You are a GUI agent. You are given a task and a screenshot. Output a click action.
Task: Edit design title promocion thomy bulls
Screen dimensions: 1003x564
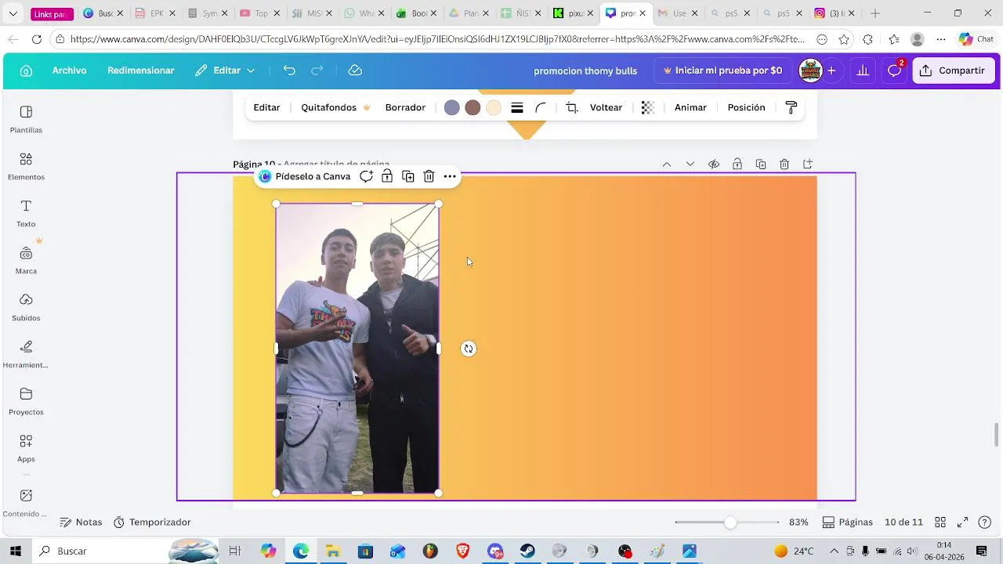pyautogui.click(x=585, y=71)
